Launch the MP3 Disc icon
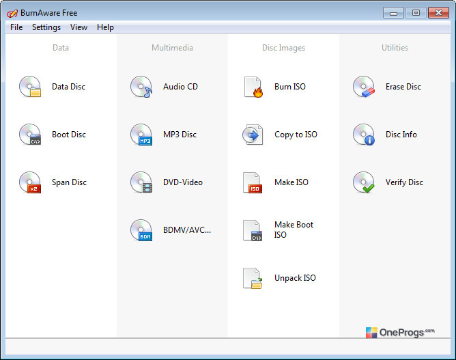 tap(141, 134)
